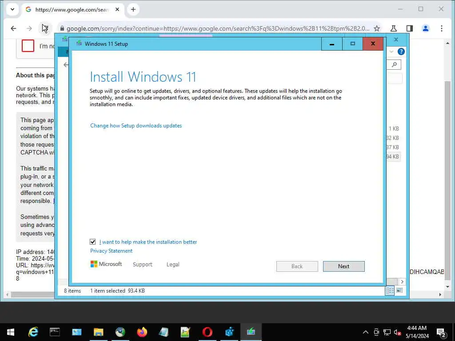455x341 pixels.
Task: Open notification center with 2 notifications
Action: (441, 333)
